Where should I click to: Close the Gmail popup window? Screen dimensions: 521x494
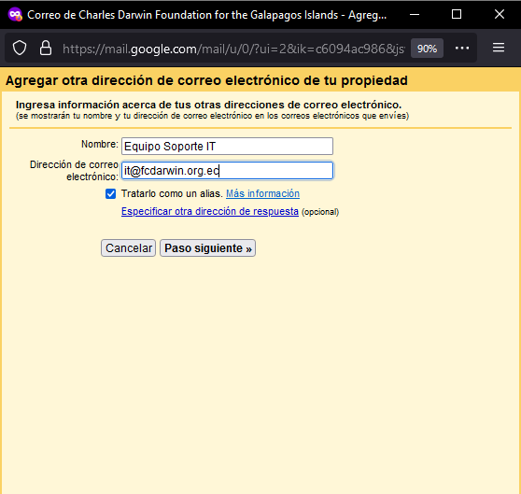pos(500,14)
